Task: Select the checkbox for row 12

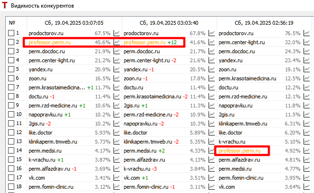Action: (11, 132)
